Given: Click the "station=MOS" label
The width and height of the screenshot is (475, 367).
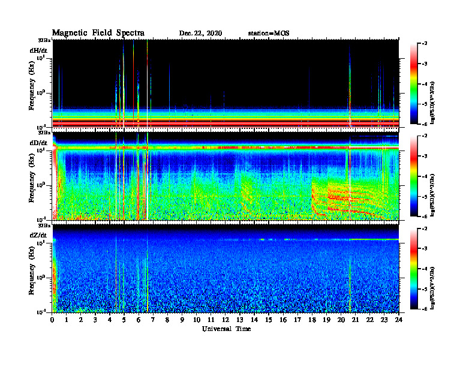Looking at the screenshot, I should 269,33.
